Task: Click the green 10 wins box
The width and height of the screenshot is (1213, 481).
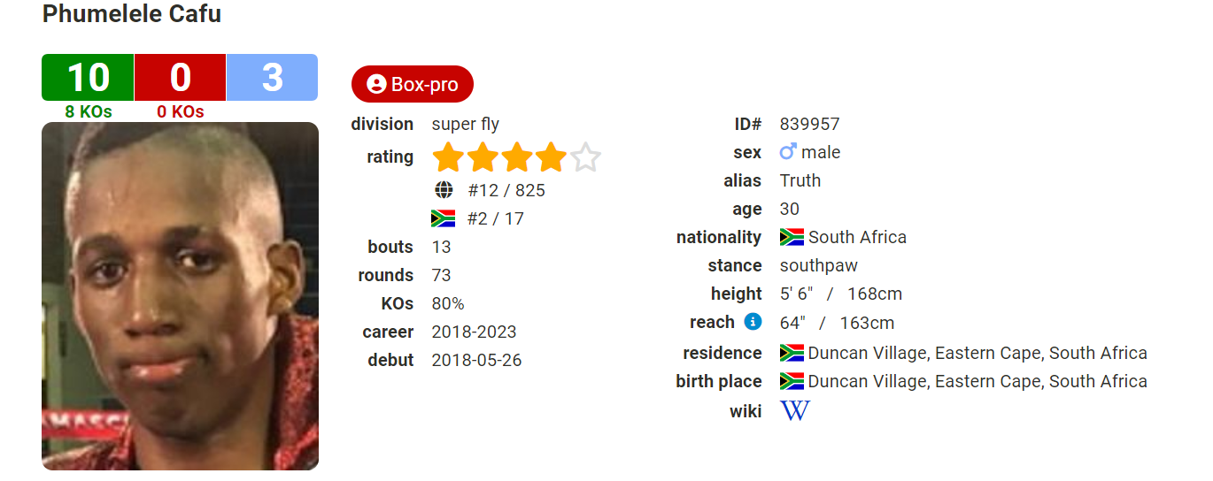Action: [88, 77]
